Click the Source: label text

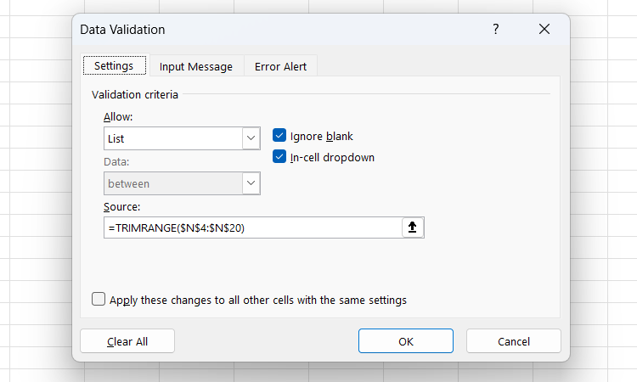click(121, 207)
